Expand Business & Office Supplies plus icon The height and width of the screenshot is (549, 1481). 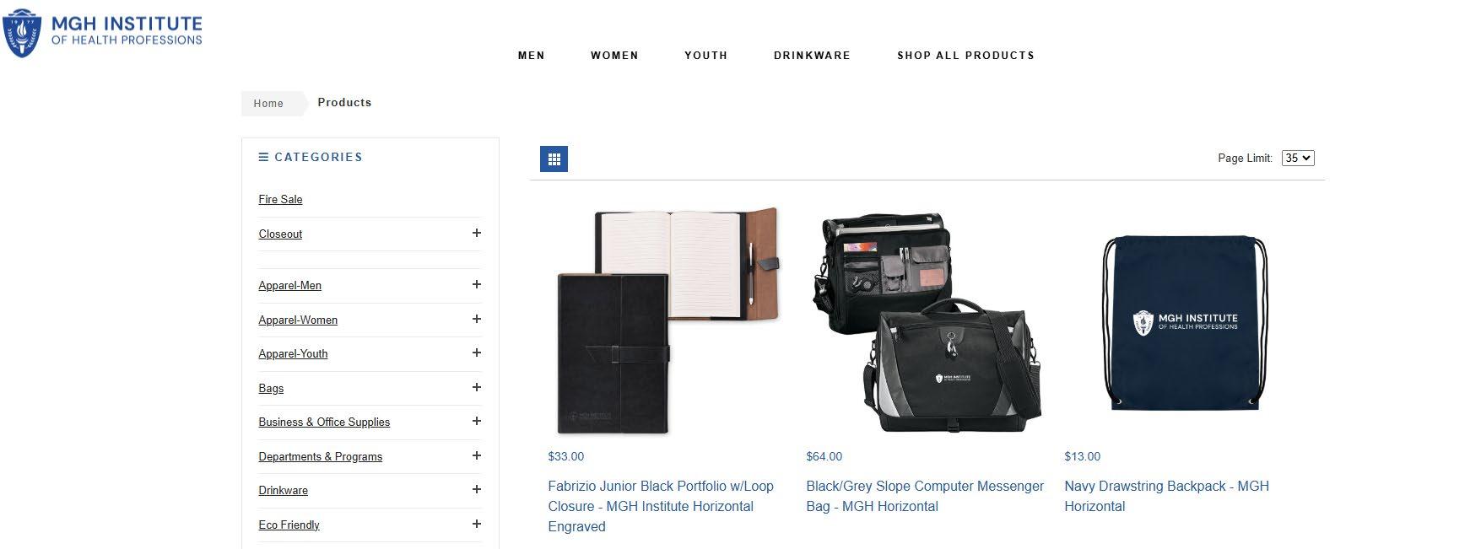coord(477,421)
